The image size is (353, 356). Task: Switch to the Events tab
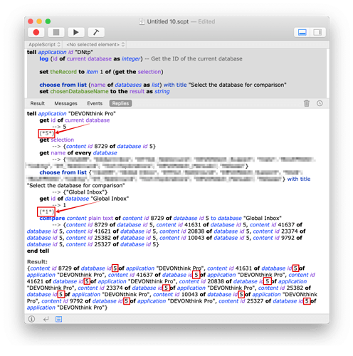pyautogui.click(x=95, y=103)
